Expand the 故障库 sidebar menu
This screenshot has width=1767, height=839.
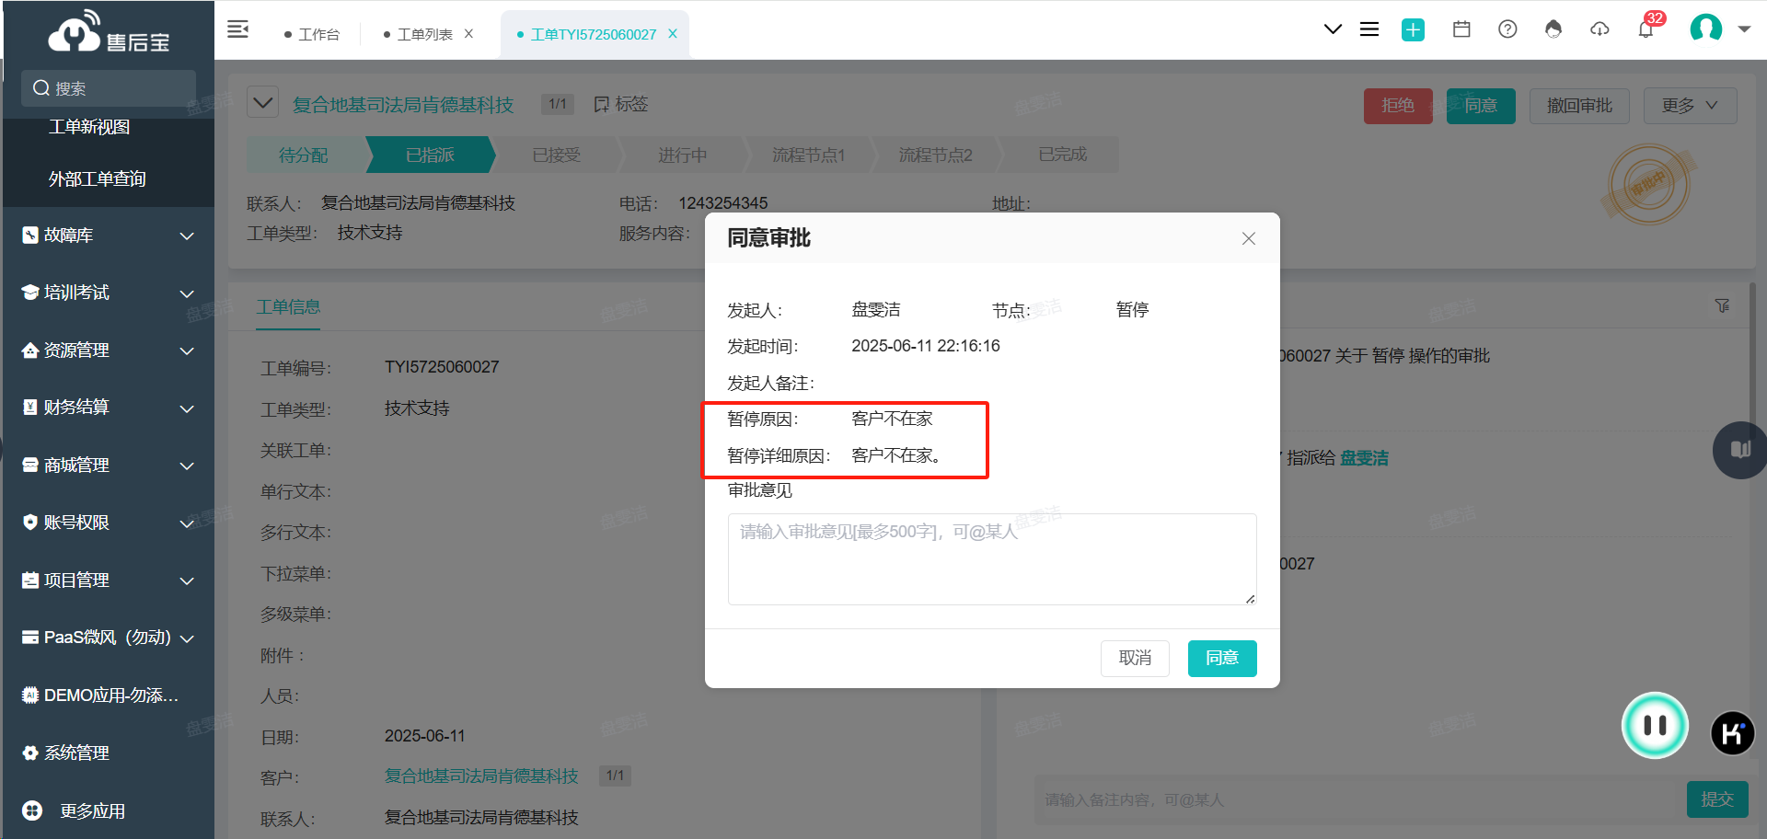tap(109, 236)
